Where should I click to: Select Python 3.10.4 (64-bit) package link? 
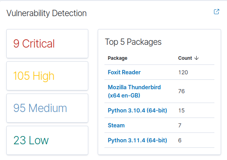(138, 110)
